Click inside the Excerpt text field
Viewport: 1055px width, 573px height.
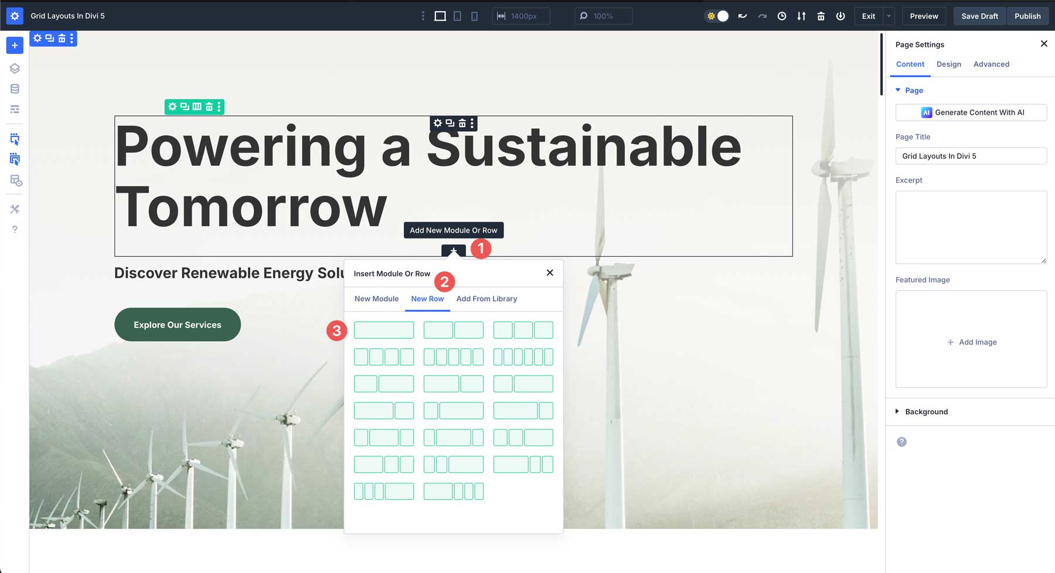[971, 227]
